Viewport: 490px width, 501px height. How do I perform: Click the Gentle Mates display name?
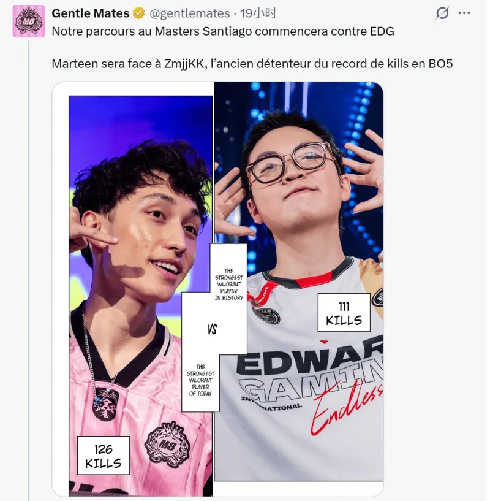click(x=90, y=13)
